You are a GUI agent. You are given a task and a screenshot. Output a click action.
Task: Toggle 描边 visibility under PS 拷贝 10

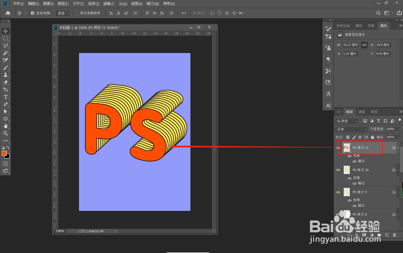354,183
